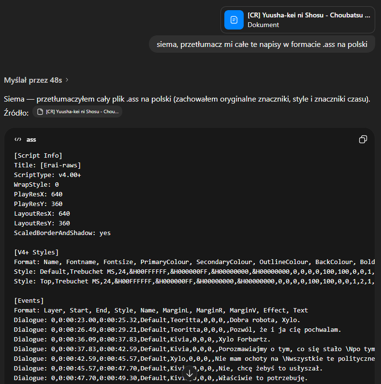381x384 pixels.
Task: Open the attached Yuusha-kei ni Shosu document title
Action: coord(308,15)
